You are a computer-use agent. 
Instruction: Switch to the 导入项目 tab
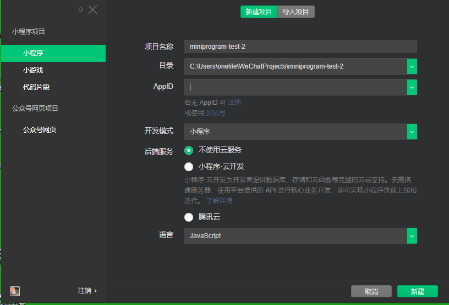coord(296,12)
